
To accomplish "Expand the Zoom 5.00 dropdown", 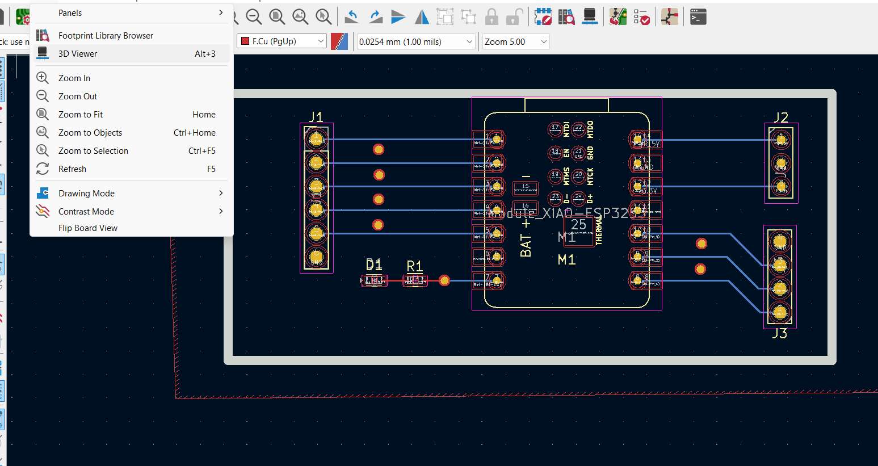I will pos(515,41).
